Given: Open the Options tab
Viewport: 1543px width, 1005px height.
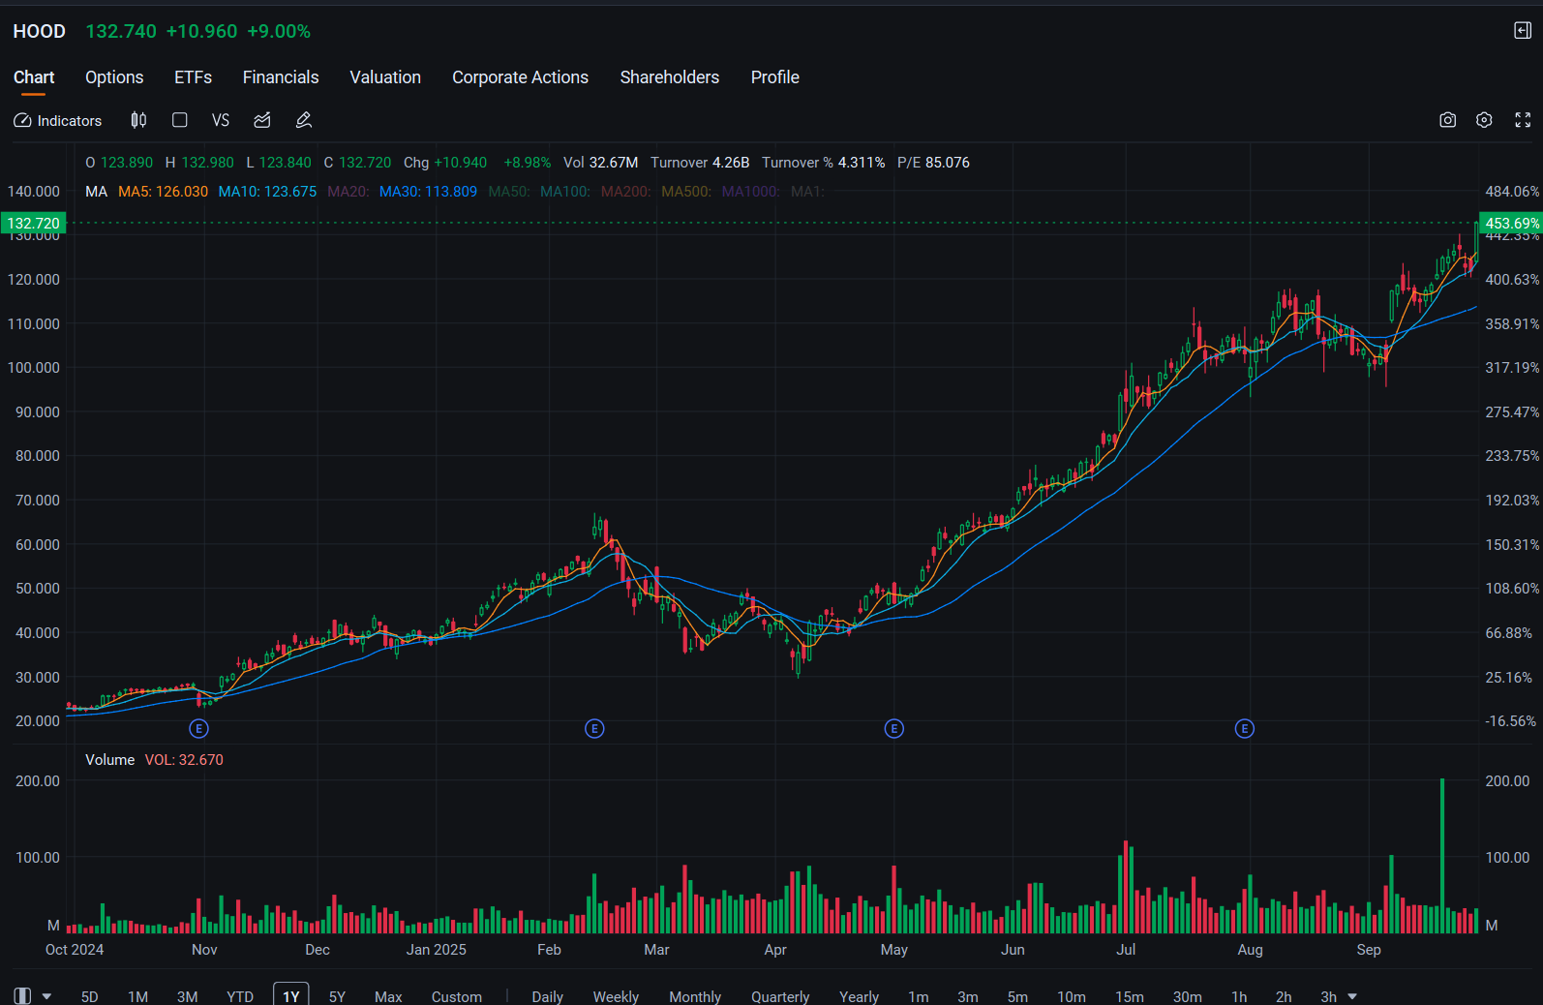Looking at the screenshot, I should pos(114,77).
